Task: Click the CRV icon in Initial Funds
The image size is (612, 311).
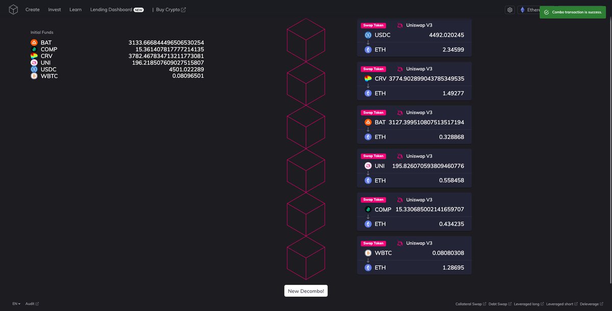Action: tap(34, 56)
